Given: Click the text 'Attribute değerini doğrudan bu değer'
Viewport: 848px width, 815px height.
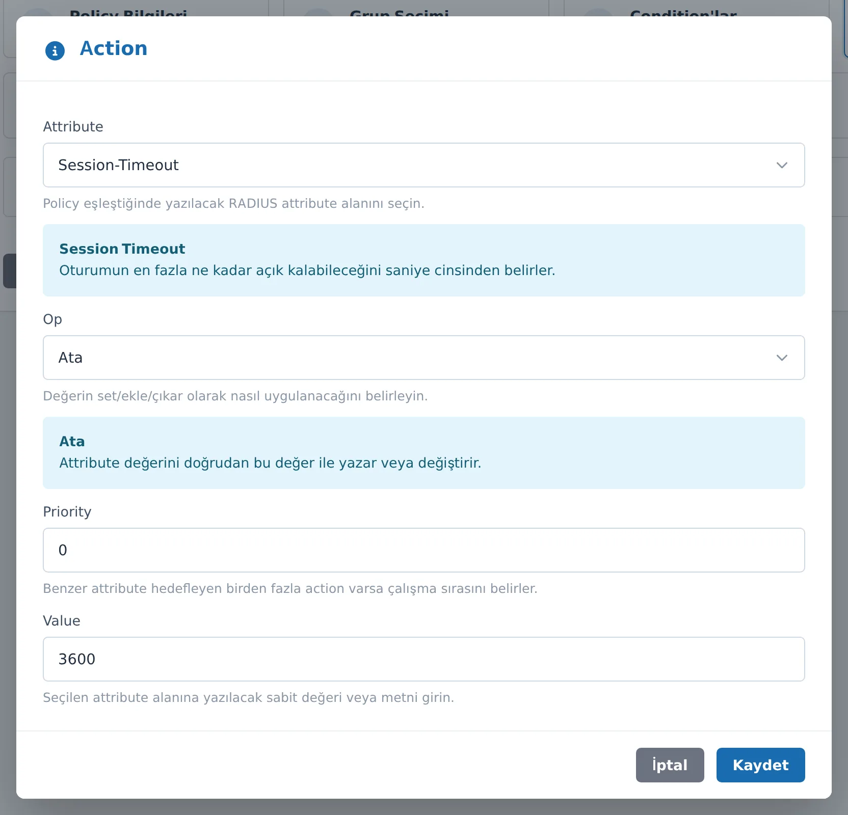Looking at the screenshot, I should coord(187,463).
